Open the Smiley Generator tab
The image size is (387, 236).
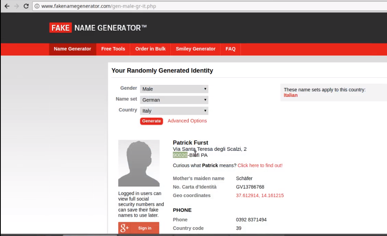196,49
